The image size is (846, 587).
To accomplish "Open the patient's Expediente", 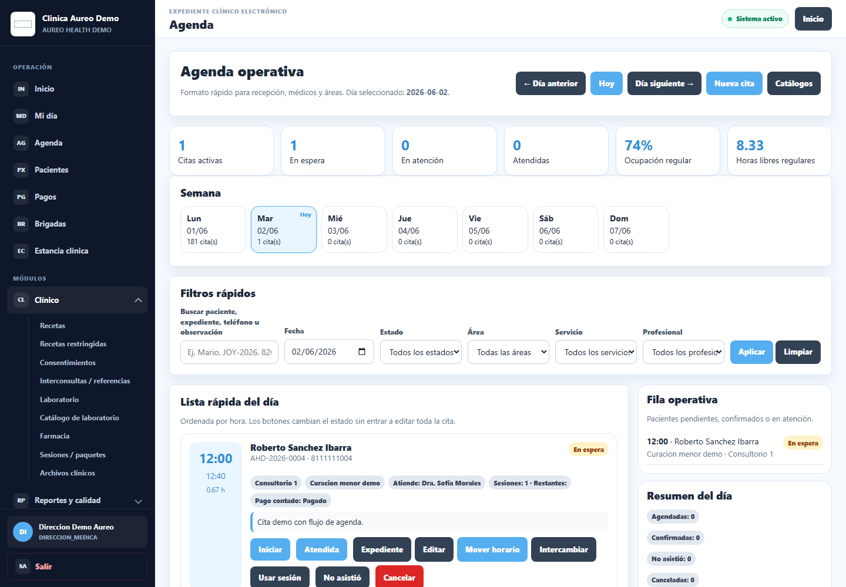I will click(382, 549).
